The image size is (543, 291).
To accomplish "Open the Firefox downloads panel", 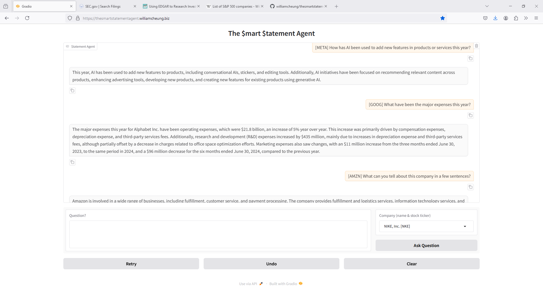I will click(x=495, y=18).
